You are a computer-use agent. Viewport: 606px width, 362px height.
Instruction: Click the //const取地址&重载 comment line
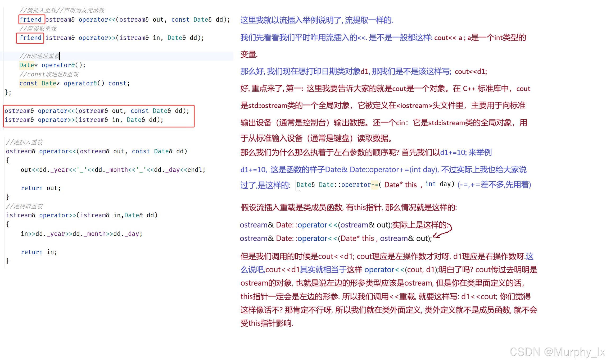pos(49,74)
